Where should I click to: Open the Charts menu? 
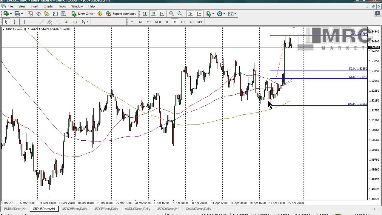pyautogui.click(x=48, y=6)
